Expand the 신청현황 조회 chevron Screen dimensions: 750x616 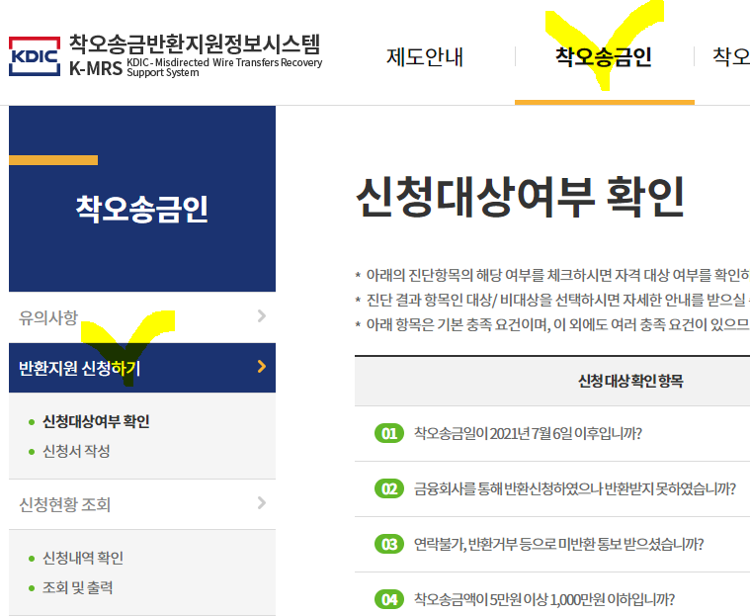[261, 503]
